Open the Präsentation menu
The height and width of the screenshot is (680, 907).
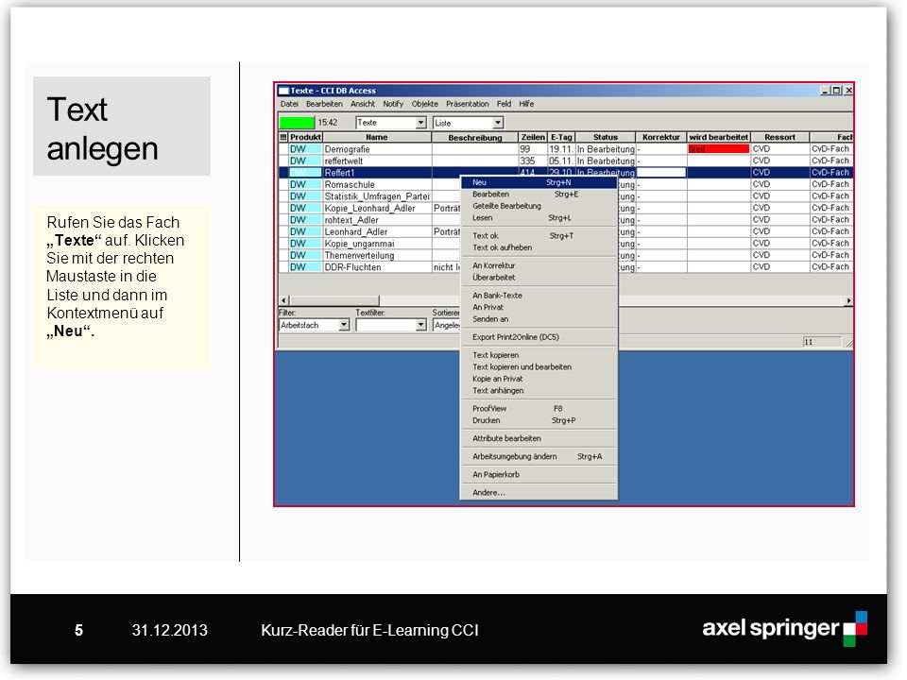tap(467, 104)
